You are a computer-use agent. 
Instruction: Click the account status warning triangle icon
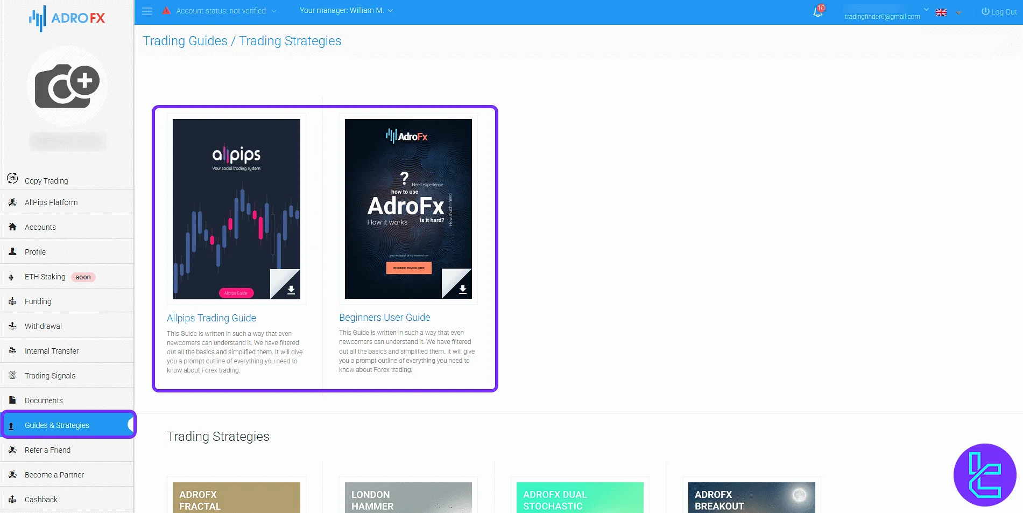point(167,10)
